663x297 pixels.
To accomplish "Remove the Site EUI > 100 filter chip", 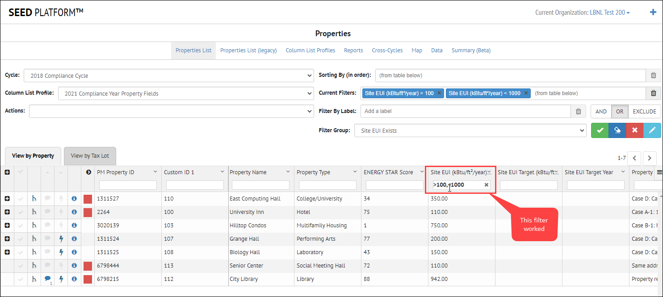I will click(x=439, y=93).
